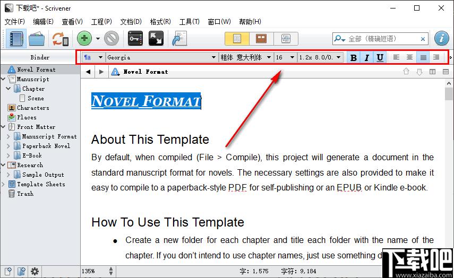Open the 查看(V) menu
This screenshot has height=278, width=454.
point(72,22)
